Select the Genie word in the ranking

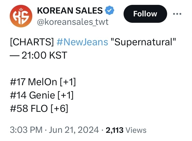pos(42,95)
